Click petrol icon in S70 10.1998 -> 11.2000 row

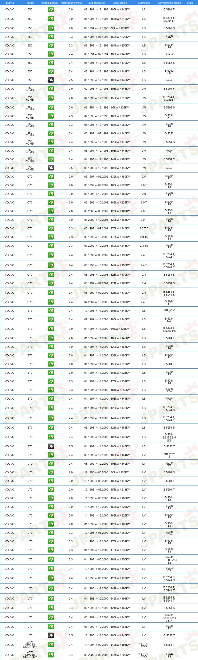(51, 310)
